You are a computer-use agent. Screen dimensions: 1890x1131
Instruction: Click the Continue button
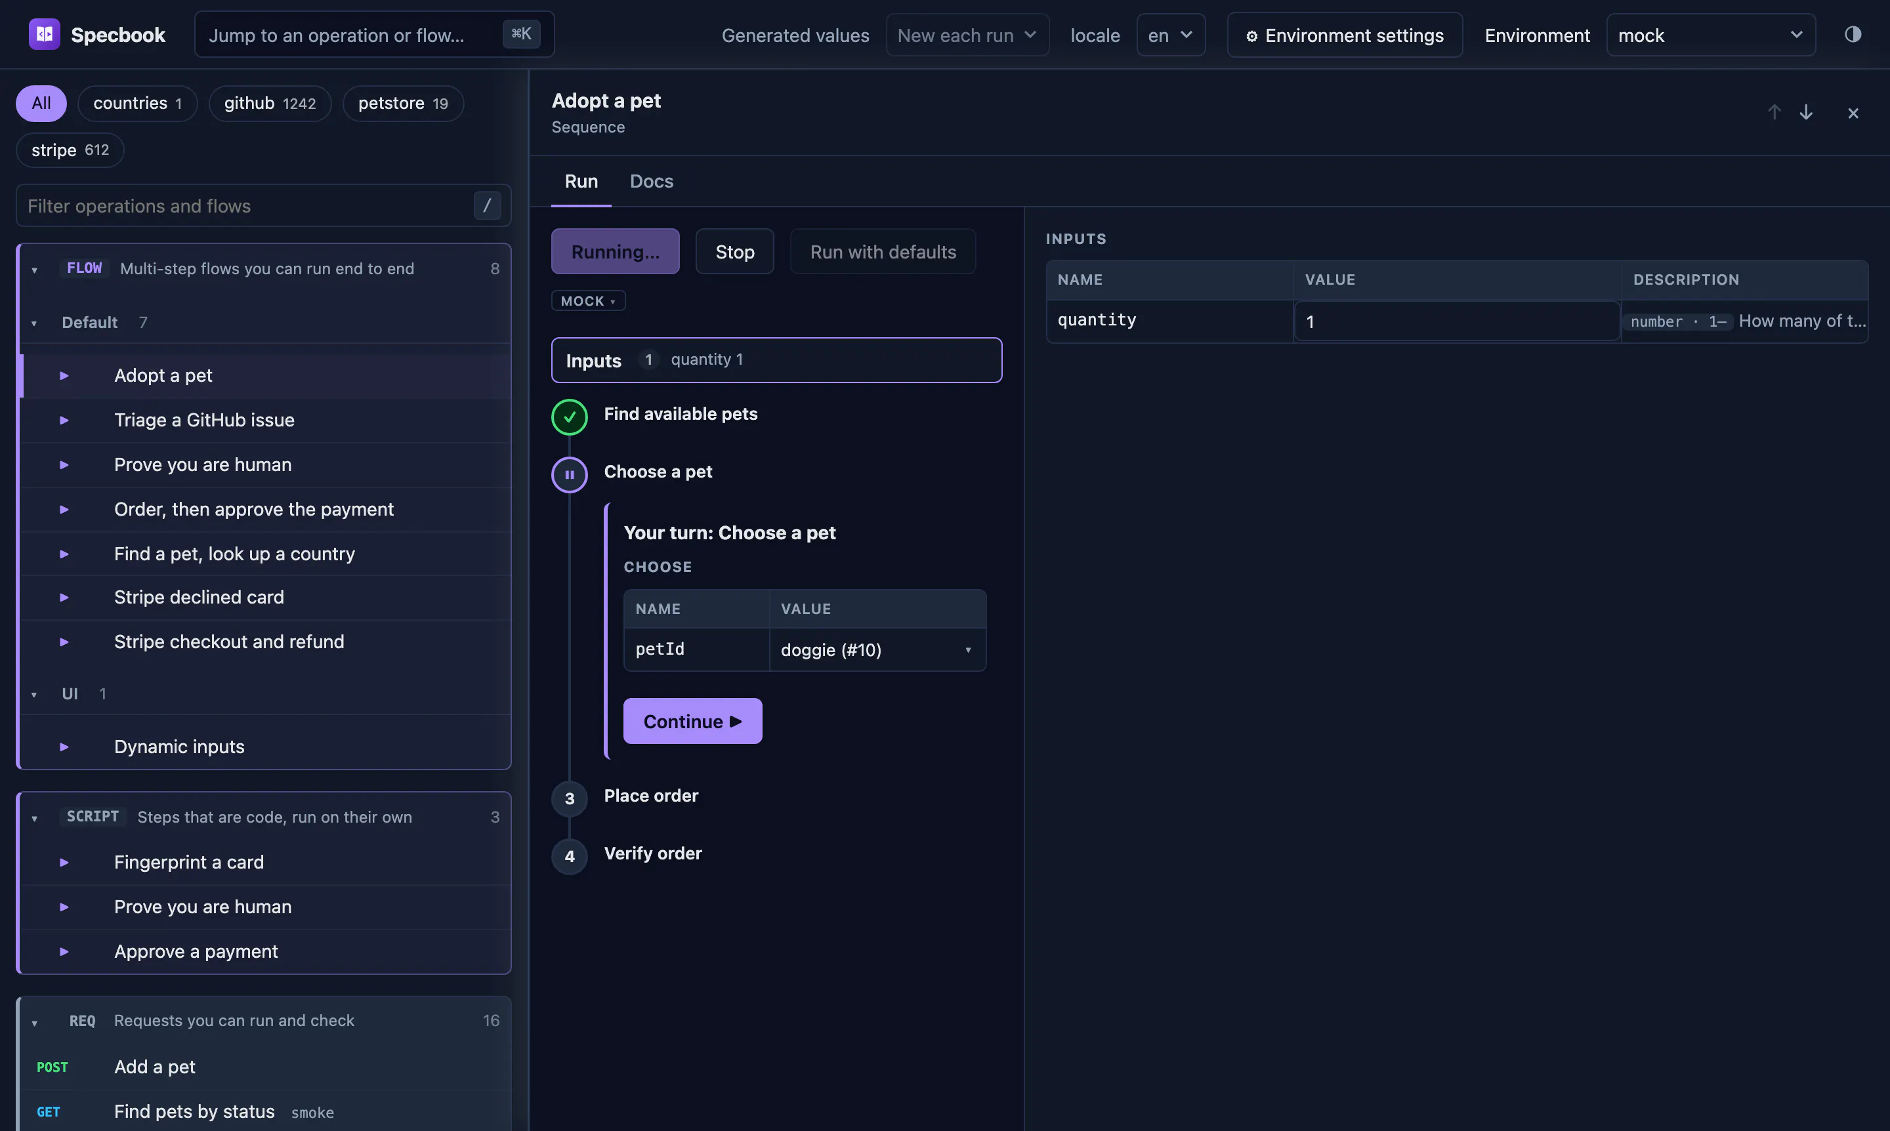point(692,721)
